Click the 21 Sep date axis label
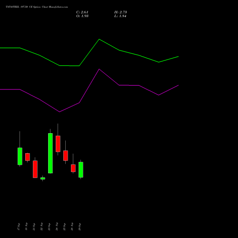This screenshot has width=238, height=238. (x=34, y=227)
